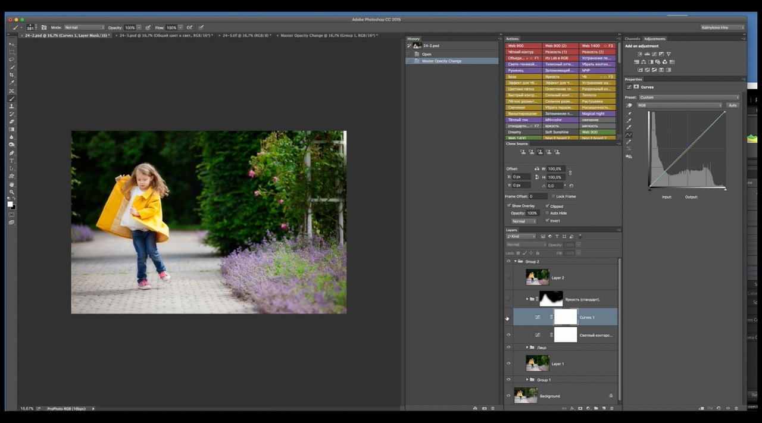Collapse the Group 2 folder
Screen dimensions: 762x423
[x=516, y=261]
